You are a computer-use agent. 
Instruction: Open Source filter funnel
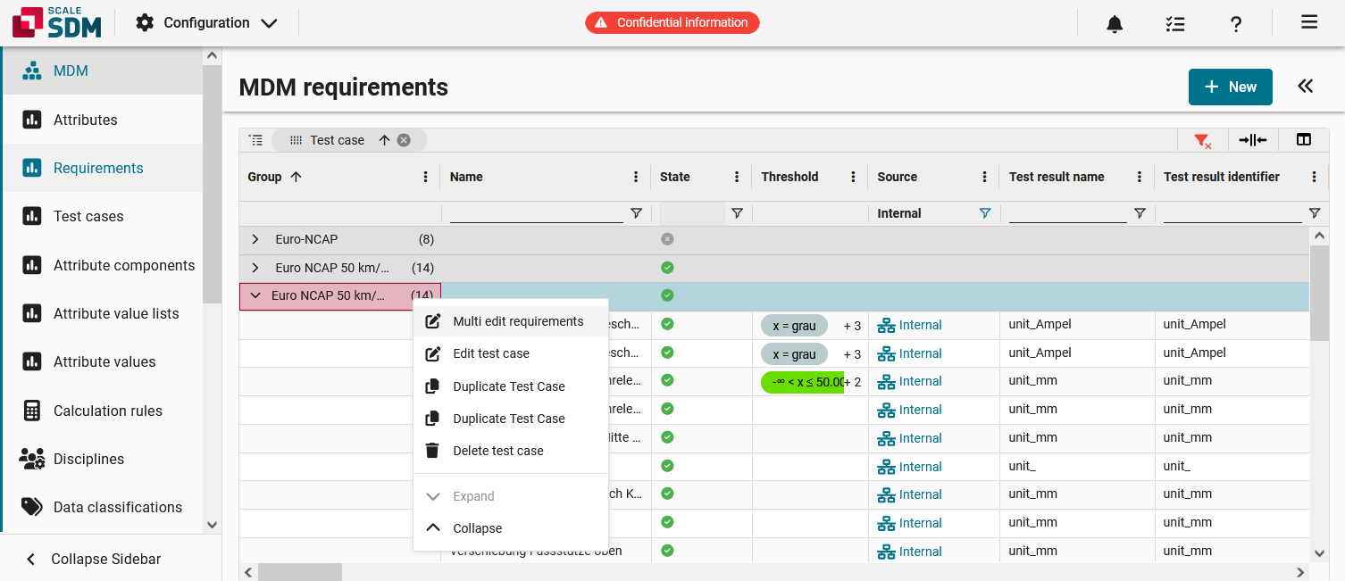pyautogui.click(x=984, y=213)
